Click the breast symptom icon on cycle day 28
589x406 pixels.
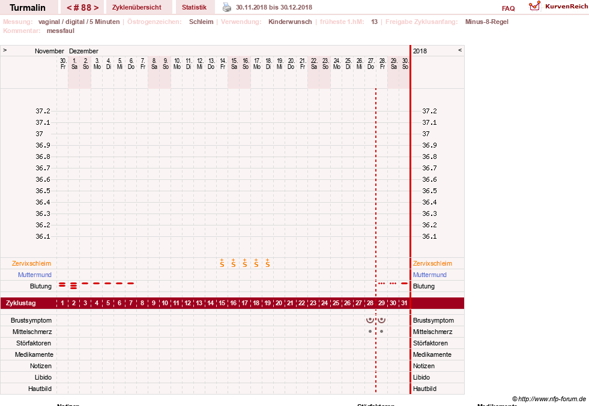tap(370, 320)
